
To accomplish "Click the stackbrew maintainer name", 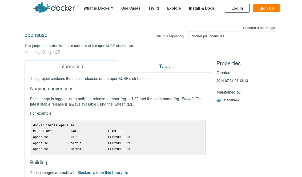I will 231,100.
